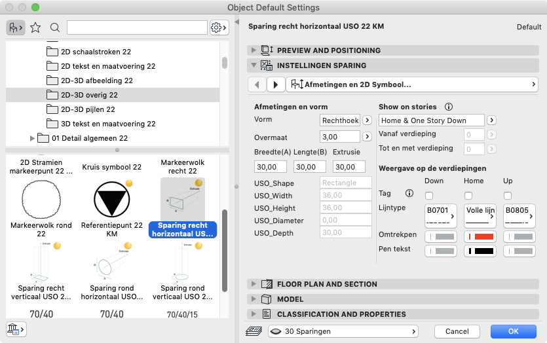Screen dimensions: 547x343
Task: Expand the Classification and Properties panel
Action: (254, 314)
